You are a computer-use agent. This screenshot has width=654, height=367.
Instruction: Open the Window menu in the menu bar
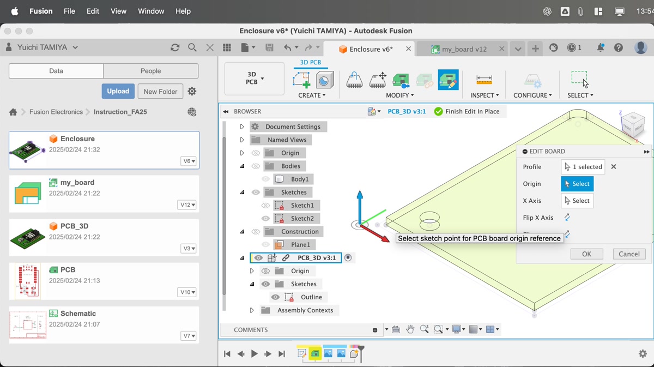coord(151,11)
